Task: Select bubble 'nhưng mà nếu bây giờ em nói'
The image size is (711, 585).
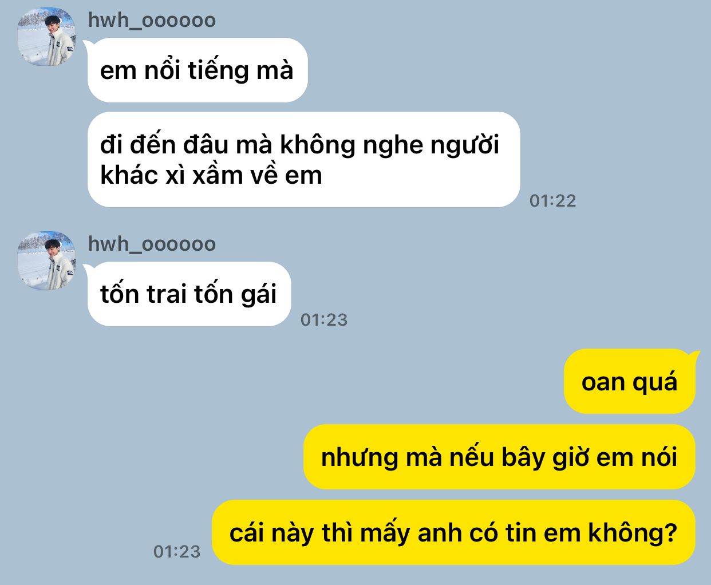Action: (499, 457)
